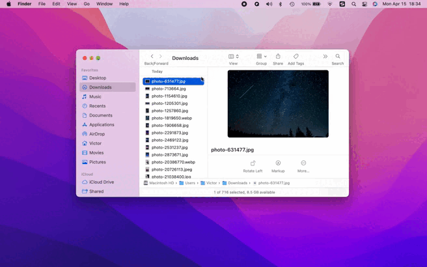Select file photo-2469122.jpg

pyautogui.click(x=173, y=140)
